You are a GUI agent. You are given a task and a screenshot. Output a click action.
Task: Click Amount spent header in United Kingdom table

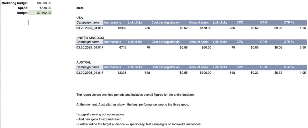click(x=199, y=42)
